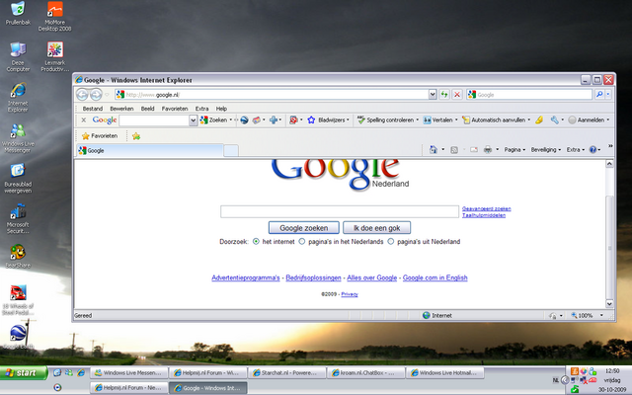Screen dimensions: 632x395
Task: Click the Google zoeken button
Action: pyautogui.click(x=304, y=228)
